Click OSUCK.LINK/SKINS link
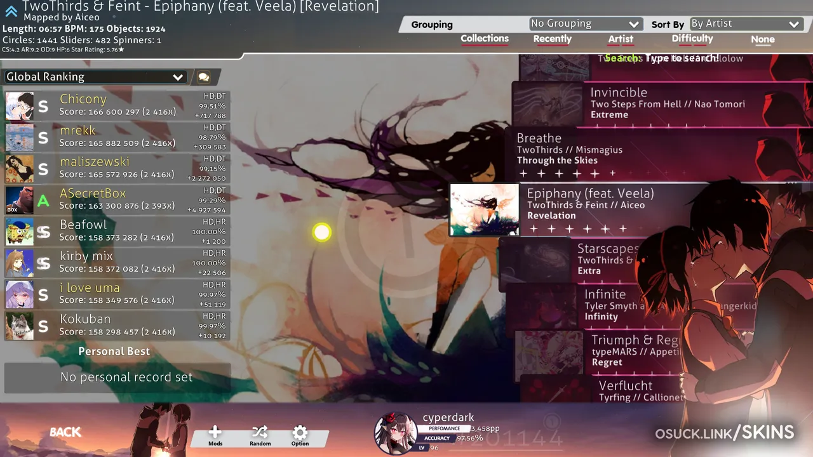813x457 pixels. [x=725, y=433]
